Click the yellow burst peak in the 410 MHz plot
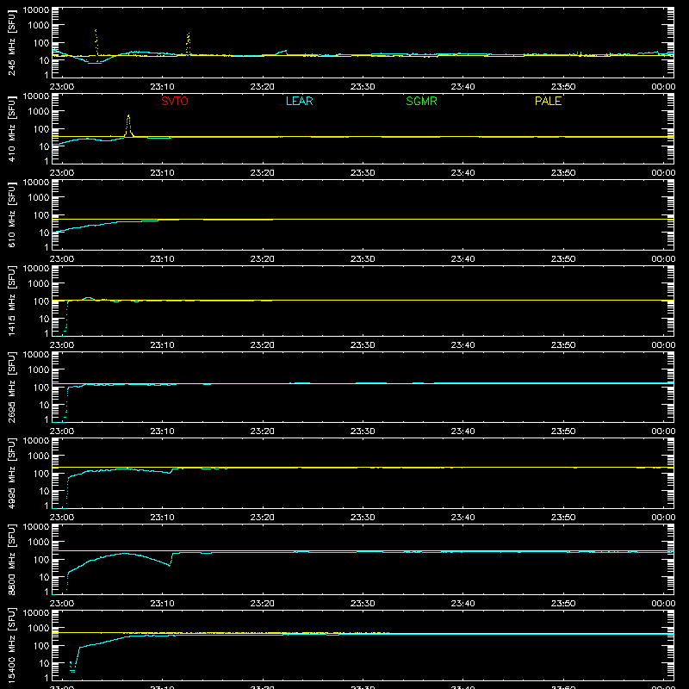The height and width of the screenshot is (689, 689). (x=128, y=125)
